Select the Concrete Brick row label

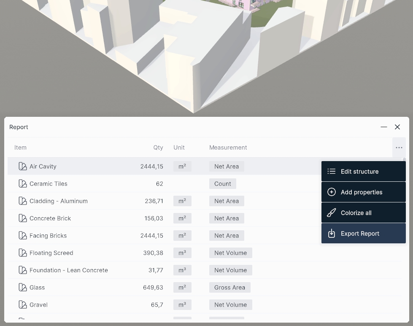coord(50,218)
